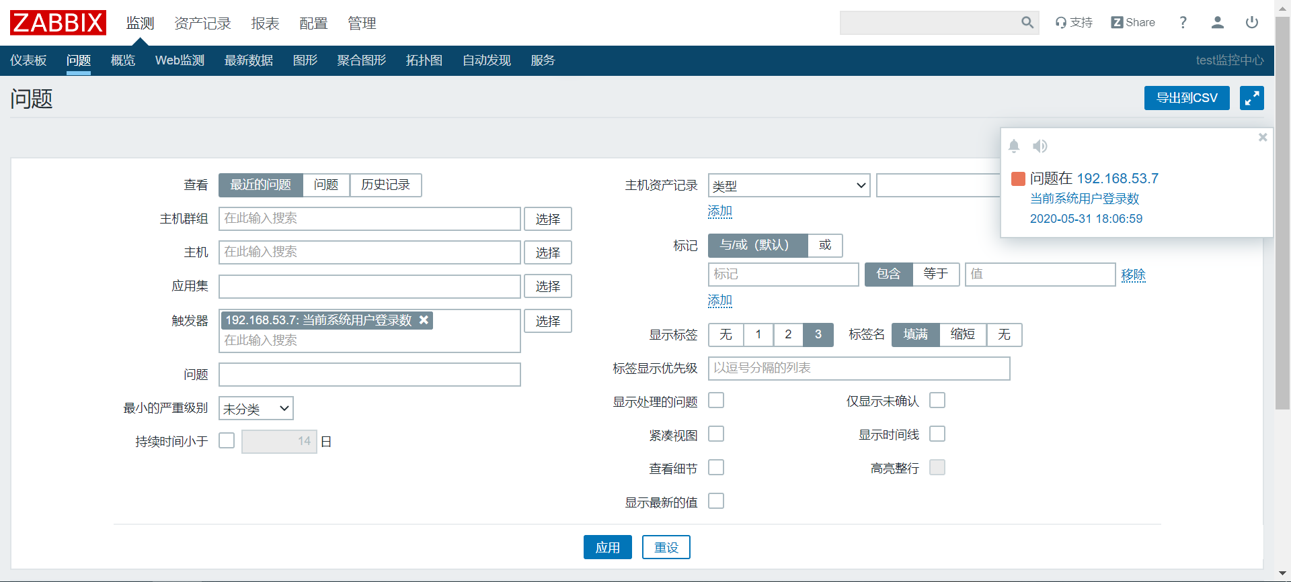This screenshot has height=582, width=1291.
Task: Set 显示标签 to 2
Action: pyautogui.click(x=788, y=334)
